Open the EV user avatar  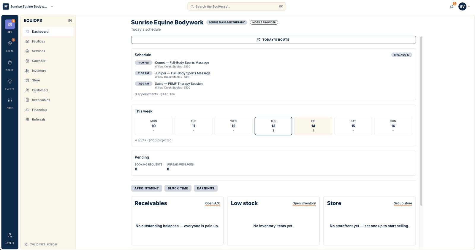click(462, 7)
